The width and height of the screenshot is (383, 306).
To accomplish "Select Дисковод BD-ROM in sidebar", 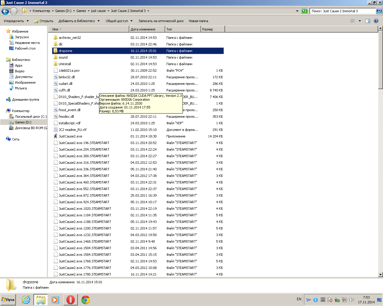I will click(31, 128).
